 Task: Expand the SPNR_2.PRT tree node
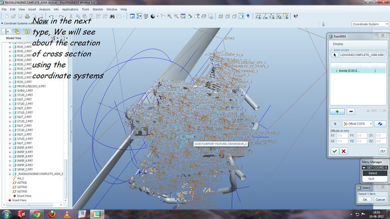point(10,170)
